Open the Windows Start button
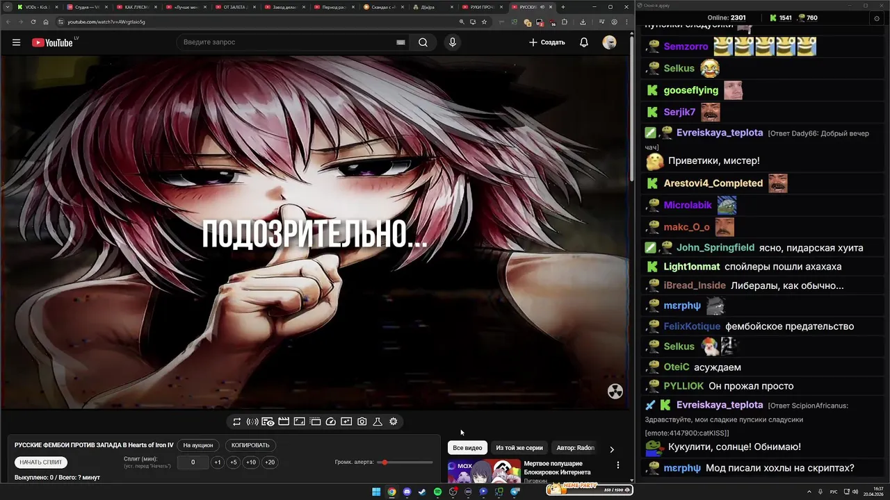This screenshot has width=890, height=500. [x=376, y=492]
